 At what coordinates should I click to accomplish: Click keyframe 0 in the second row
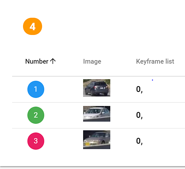[139, 115]
